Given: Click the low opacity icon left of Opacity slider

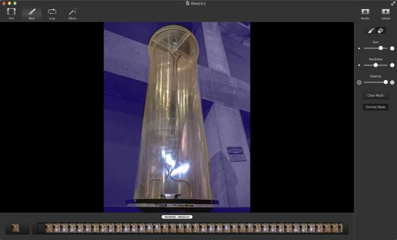Looking at the screenshot, I should point(359,82).
